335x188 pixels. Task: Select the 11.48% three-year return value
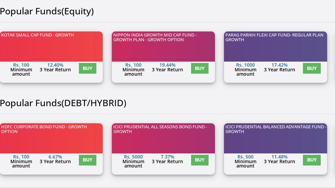pyautogui.click(x=280, y=157)
